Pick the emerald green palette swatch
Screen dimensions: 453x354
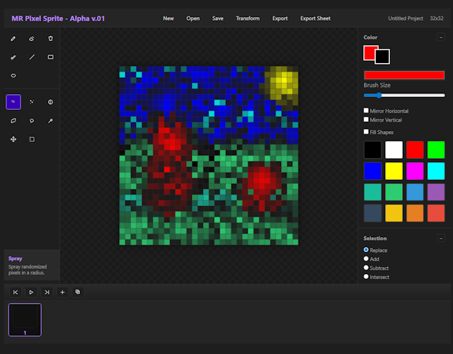394,192
